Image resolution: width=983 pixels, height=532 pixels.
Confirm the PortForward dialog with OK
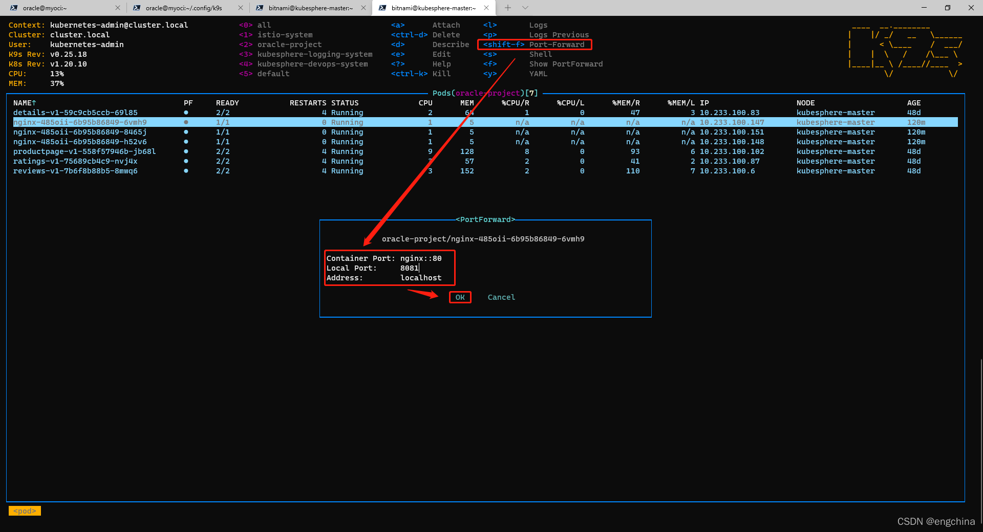[x=460, y=297]
